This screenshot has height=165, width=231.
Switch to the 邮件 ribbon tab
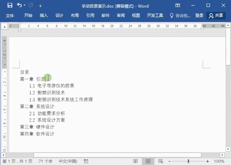[106, 16]
